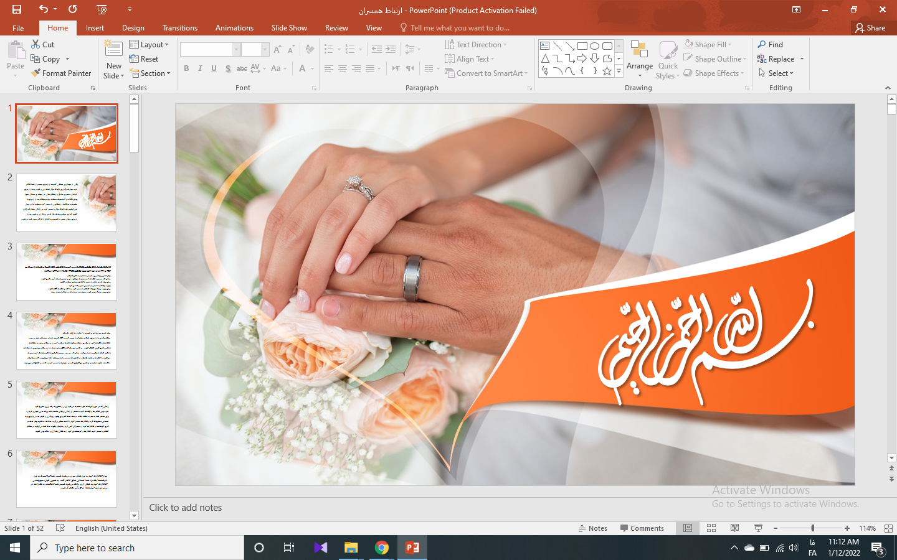
Task: Launch Google Chrome from taskbar
Action: [x=382, y=548]
